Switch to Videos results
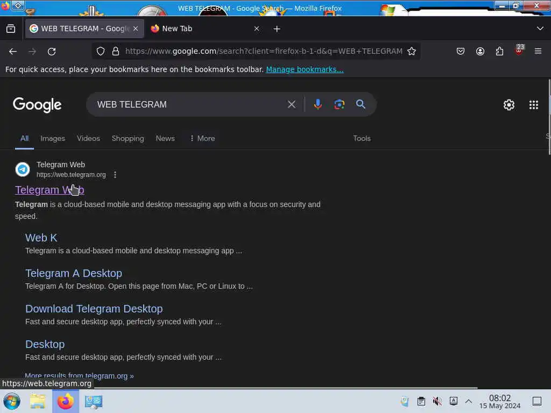Screen dimensions: 551x413 pos(89,138)
